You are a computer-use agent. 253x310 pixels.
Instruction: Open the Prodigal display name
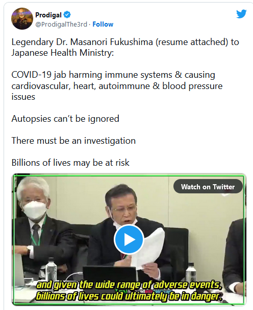[48, 15]
